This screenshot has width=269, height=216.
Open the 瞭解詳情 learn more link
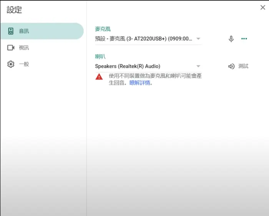point(139,83)
